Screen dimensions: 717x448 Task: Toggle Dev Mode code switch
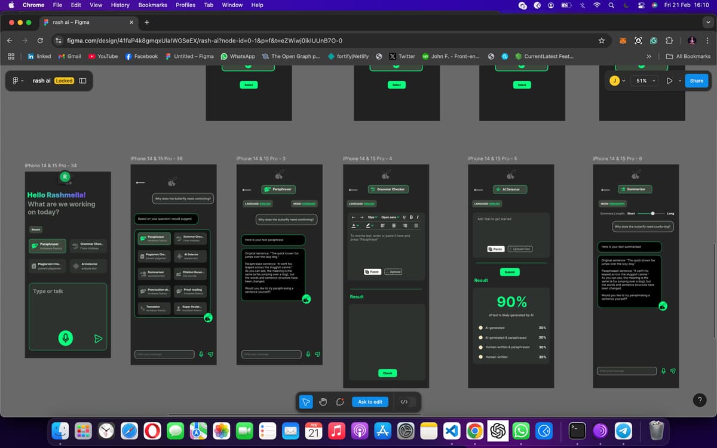(404, 402)
